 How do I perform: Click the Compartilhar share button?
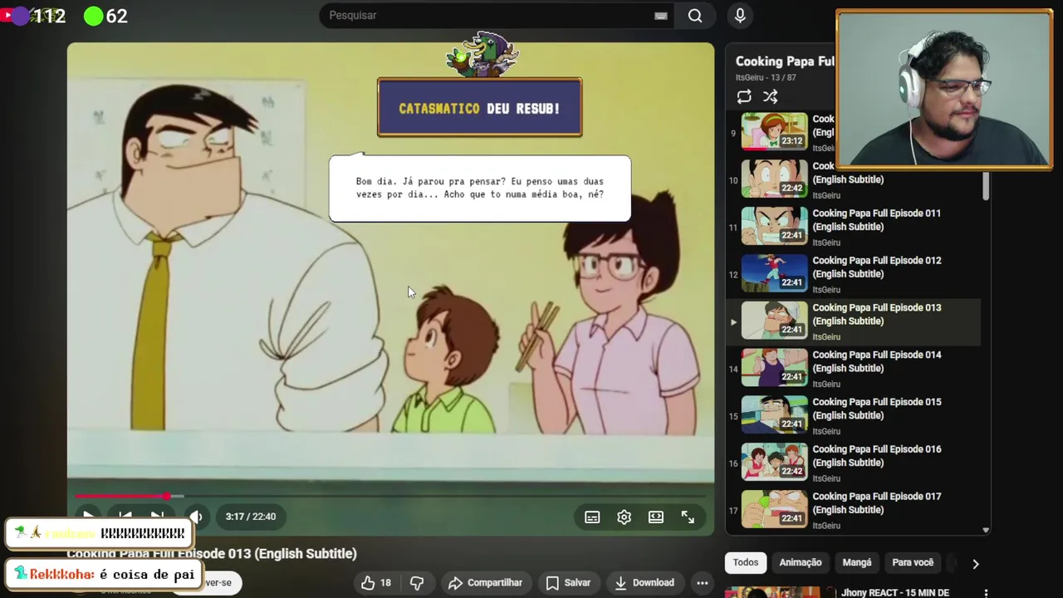[485, 582]
